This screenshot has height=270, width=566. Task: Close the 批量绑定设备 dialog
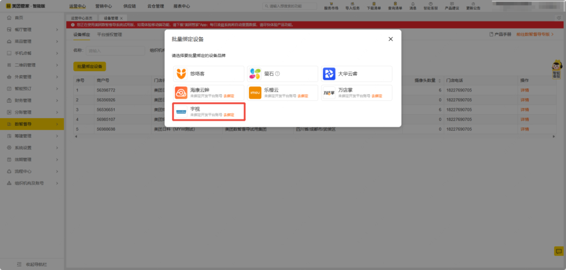point(390,39)
